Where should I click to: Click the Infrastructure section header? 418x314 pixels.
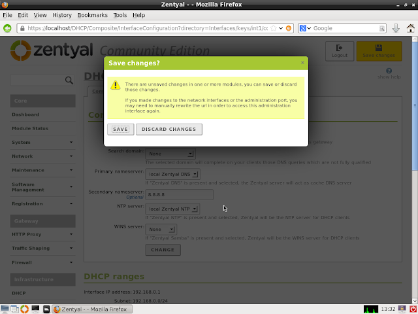(x=42, y=279)
